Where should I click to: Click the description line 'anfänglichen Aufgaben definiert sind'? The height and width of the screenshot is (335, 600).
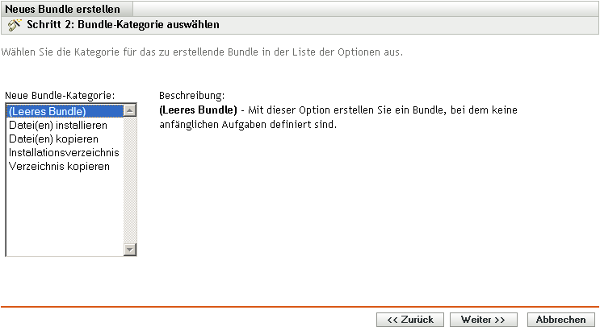[x=247, y=125]
